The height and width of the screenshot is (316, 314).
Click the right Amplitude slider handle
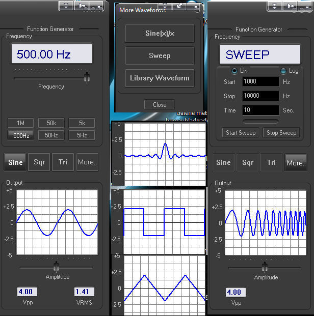point(265,268)
